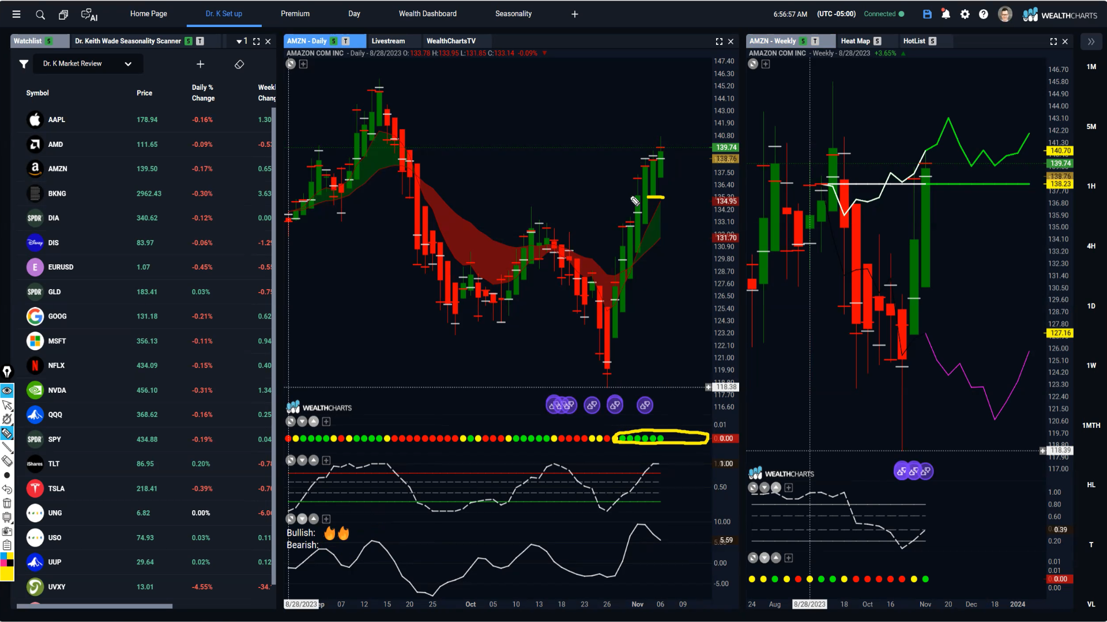Open the pen drawing tools toggle

click(7, 371)
